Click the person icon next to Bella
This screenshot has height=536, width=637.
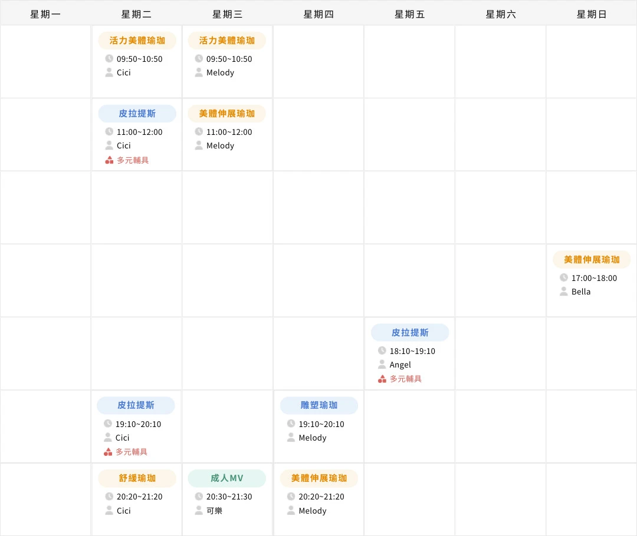click(x=563, y=292)
